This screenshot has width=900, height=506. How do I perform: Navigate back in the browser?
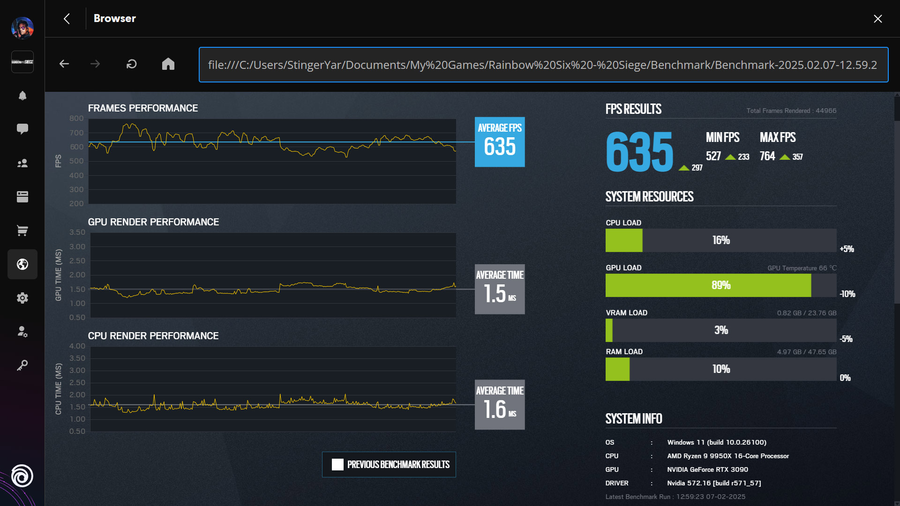[x=64, y=64]
